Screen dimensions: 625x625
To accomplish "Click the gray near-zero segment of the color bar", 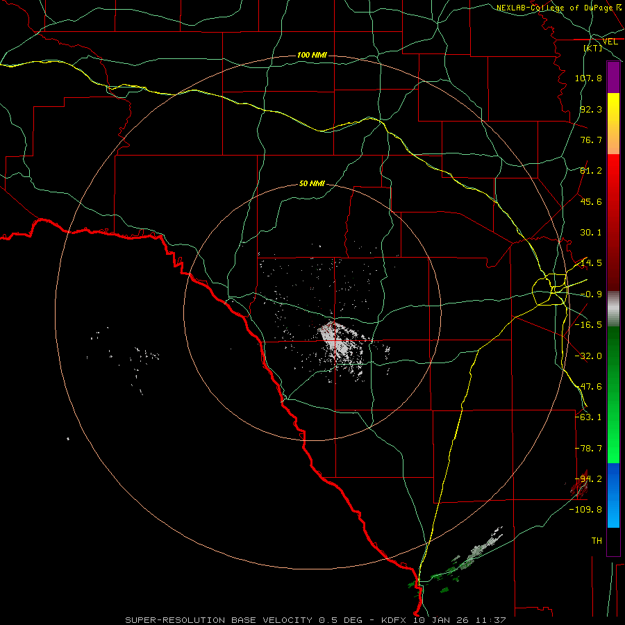I will click(x=613, y=309).
